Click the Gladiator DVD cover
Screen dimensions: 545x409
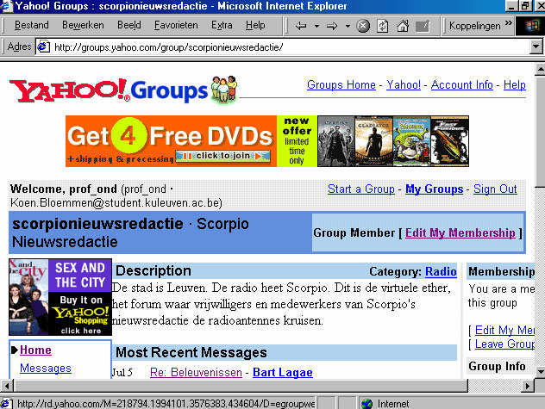pyautogui.click(x=373, y=141)
